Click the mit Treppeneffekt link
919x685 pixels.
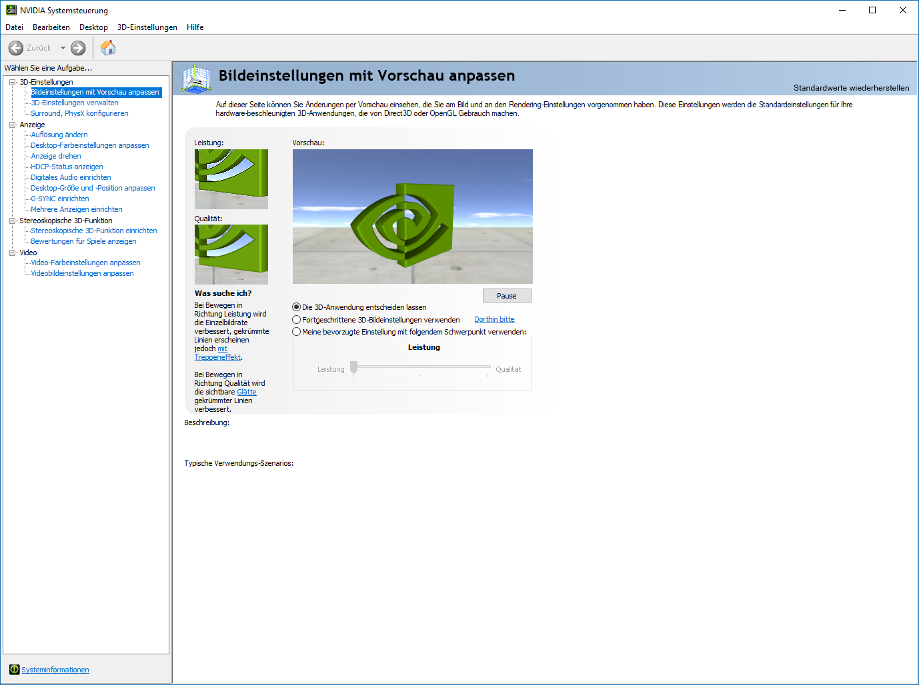point(217,357)
